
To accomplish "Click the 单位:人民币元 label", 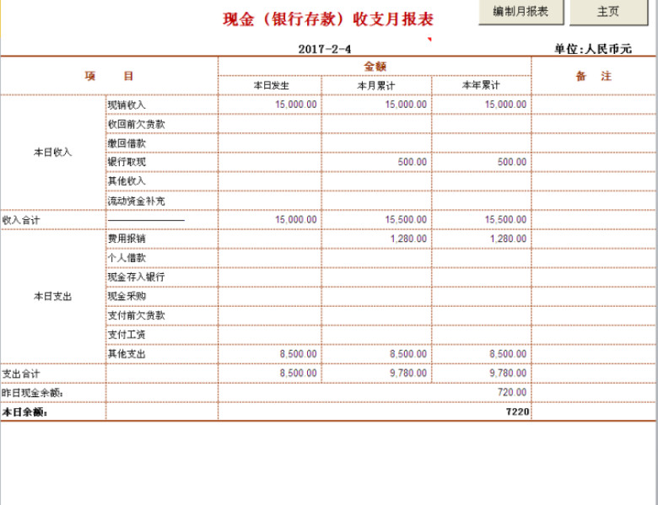I will [x=592, y=49].
